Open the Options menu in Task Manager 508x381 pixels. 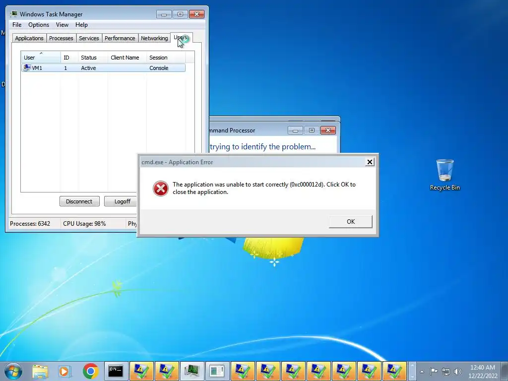[x=39, y=25]
